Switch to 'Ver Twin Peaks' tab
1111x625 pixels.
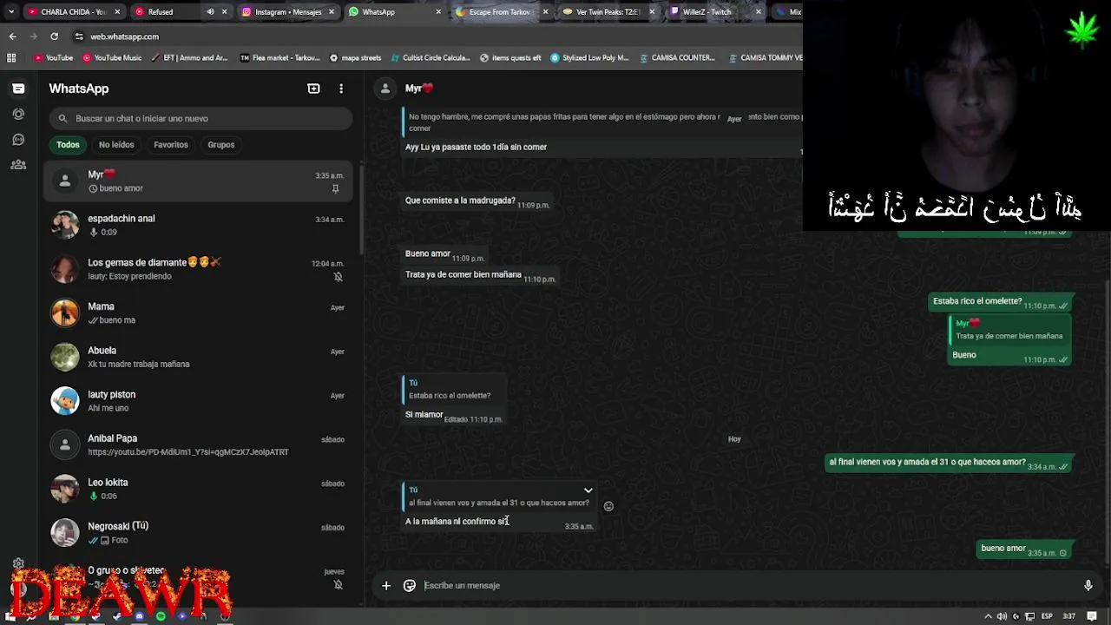(x=608, y=12)
